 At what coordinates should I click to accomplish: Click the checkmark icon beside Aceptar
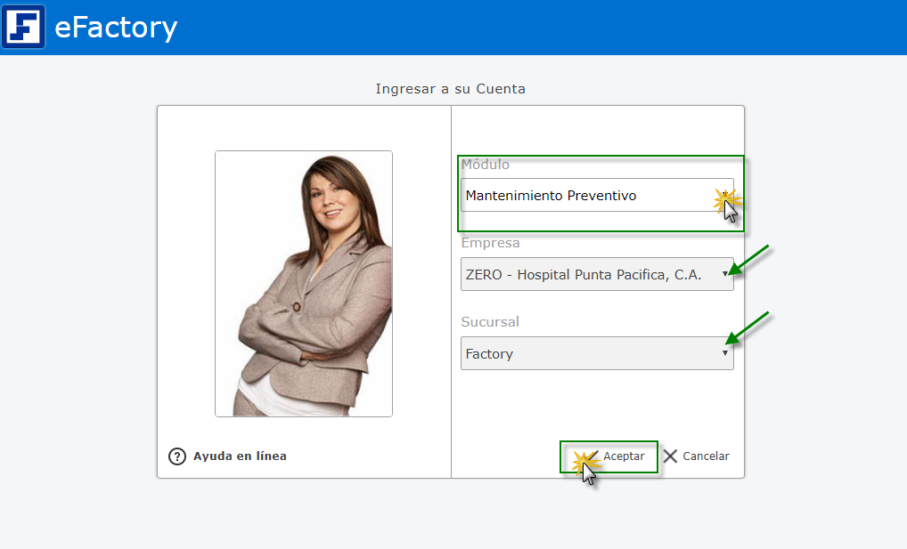point(591,456)
